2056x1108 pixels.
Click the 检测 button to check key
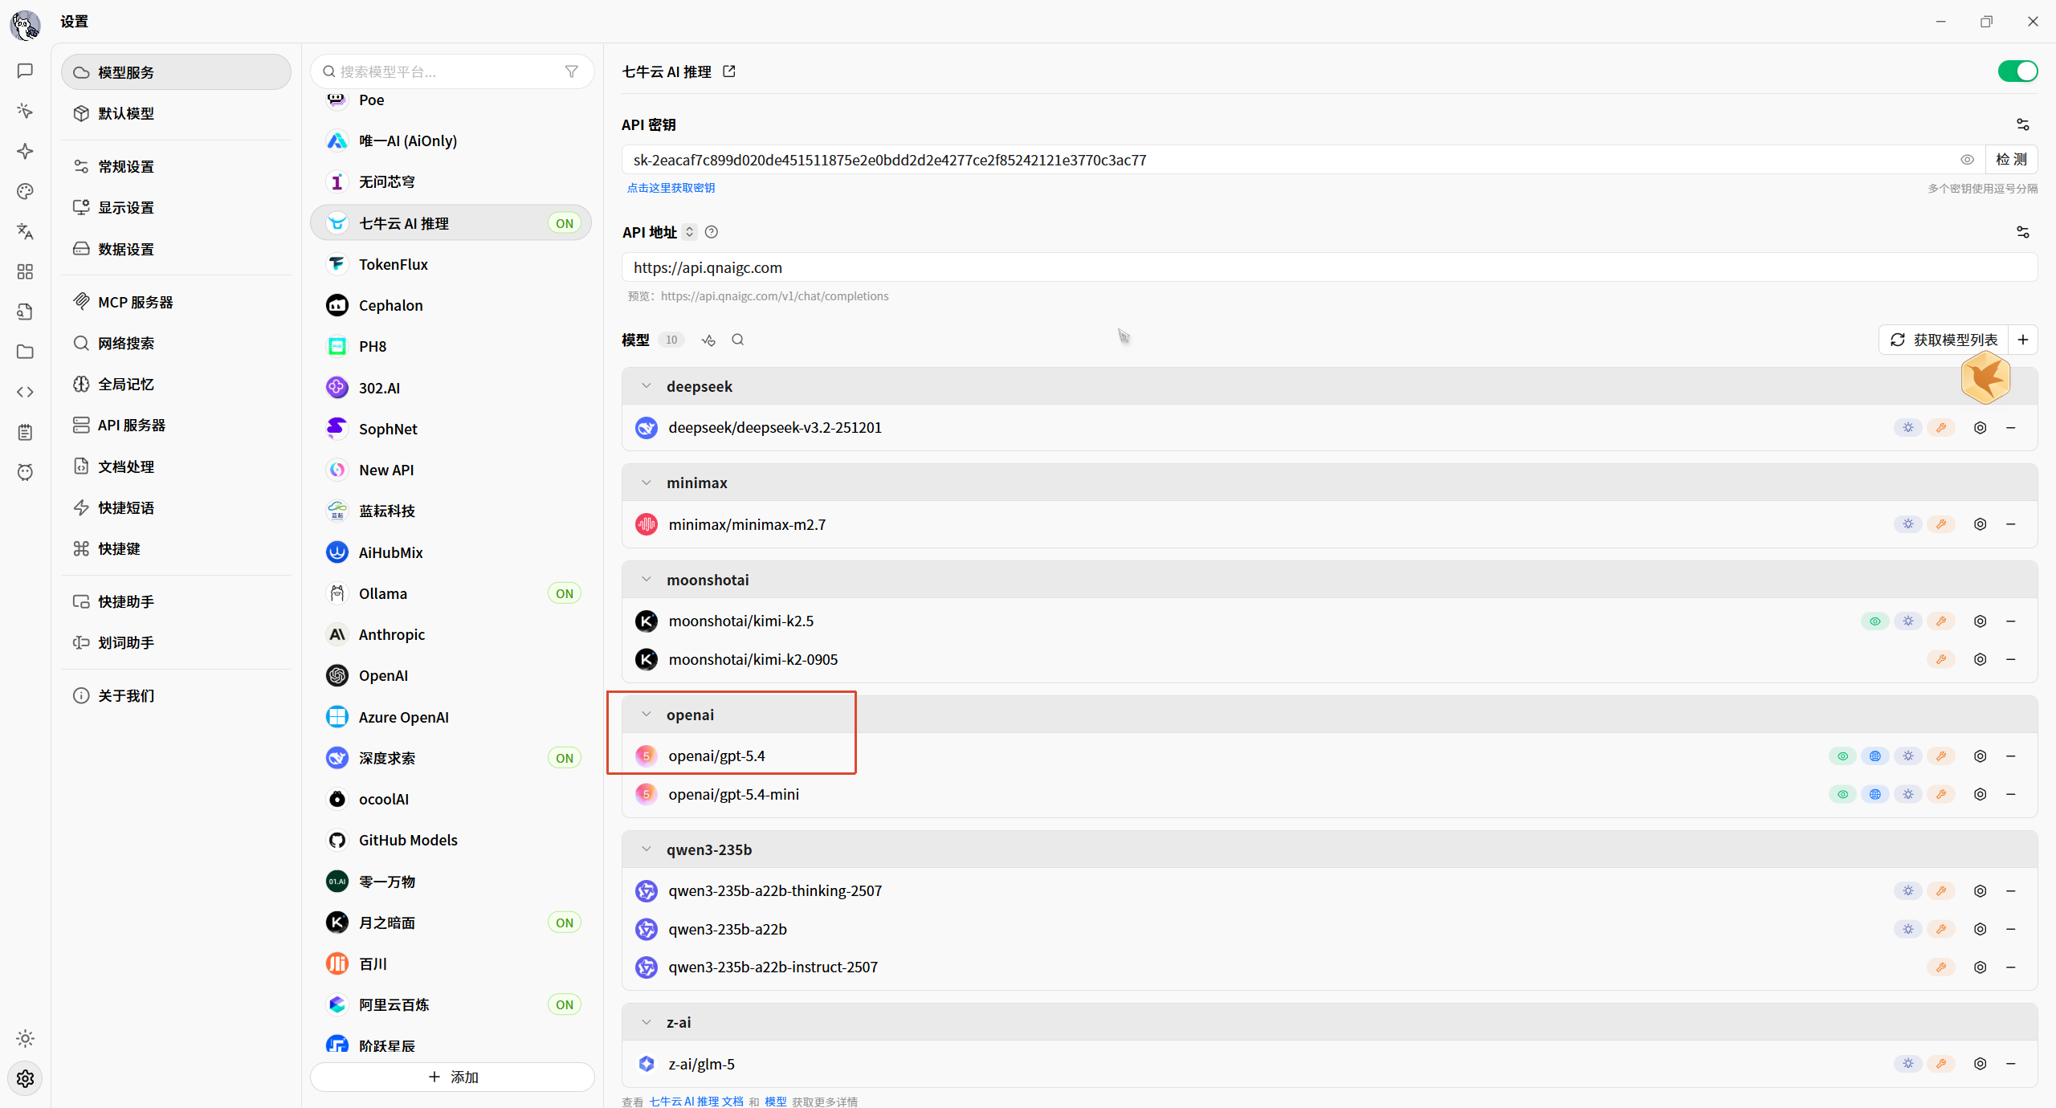(x=2011, y=160)
